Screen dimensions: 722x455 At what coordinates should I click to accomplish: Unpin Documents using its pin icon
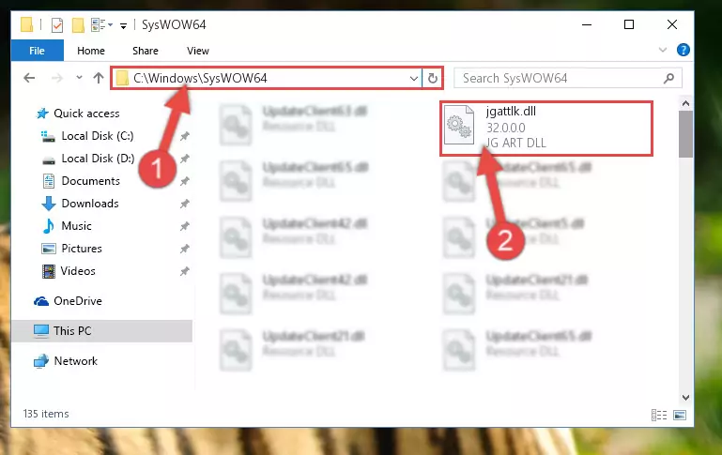point(185,181)
